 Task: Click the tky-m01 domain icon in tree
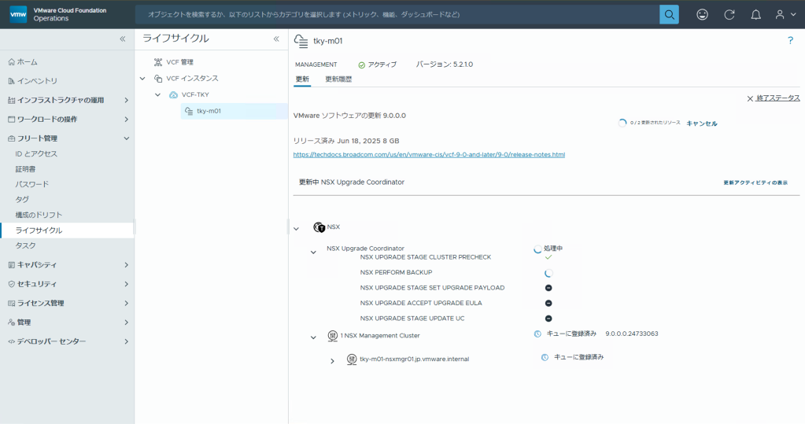[189, 111]
